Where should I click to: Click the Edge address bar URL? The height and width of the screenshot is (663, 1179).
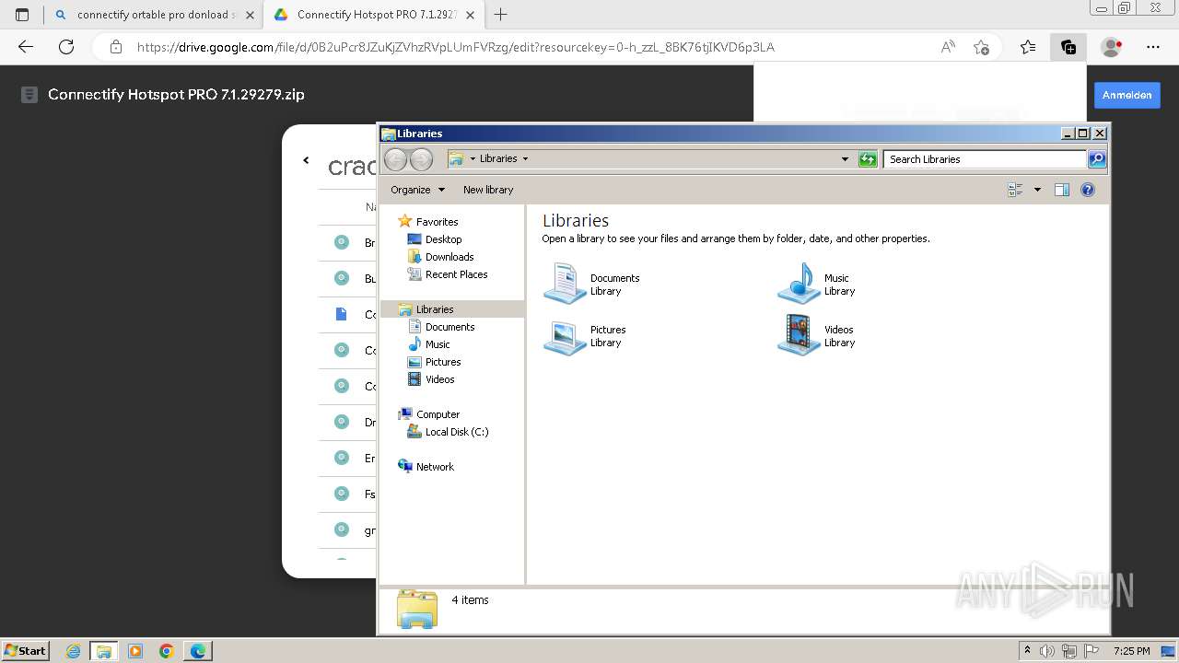pos(456,47)
